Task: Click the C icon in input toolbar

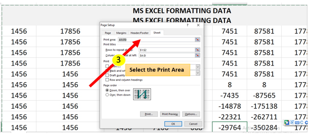Action: (302, 123)
